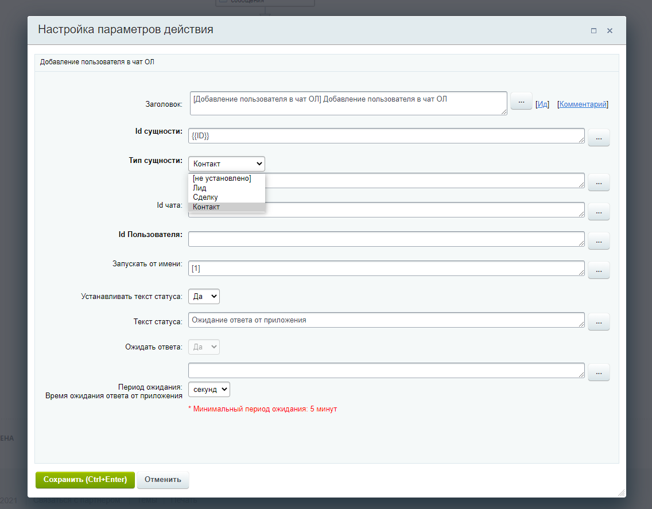The width and height of the screenshot is (652, 509).
Task: Open value picker for Id чата field
Action: coord(599,212)
